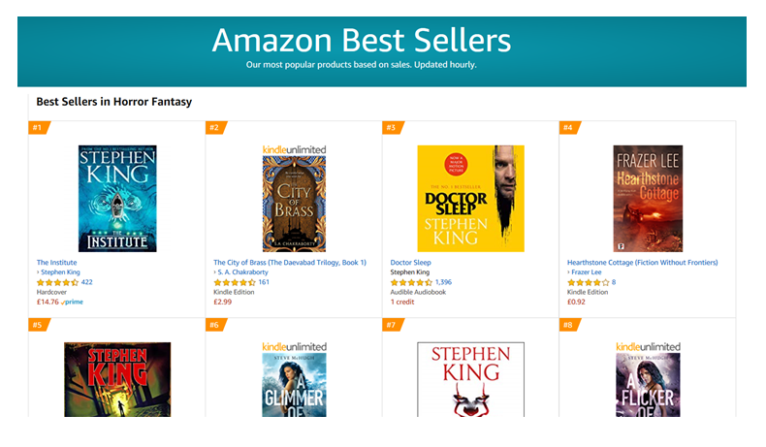Open The Institute book cover
The height and width of the screenshot is (447, 766).
click(x=117, y=199)
